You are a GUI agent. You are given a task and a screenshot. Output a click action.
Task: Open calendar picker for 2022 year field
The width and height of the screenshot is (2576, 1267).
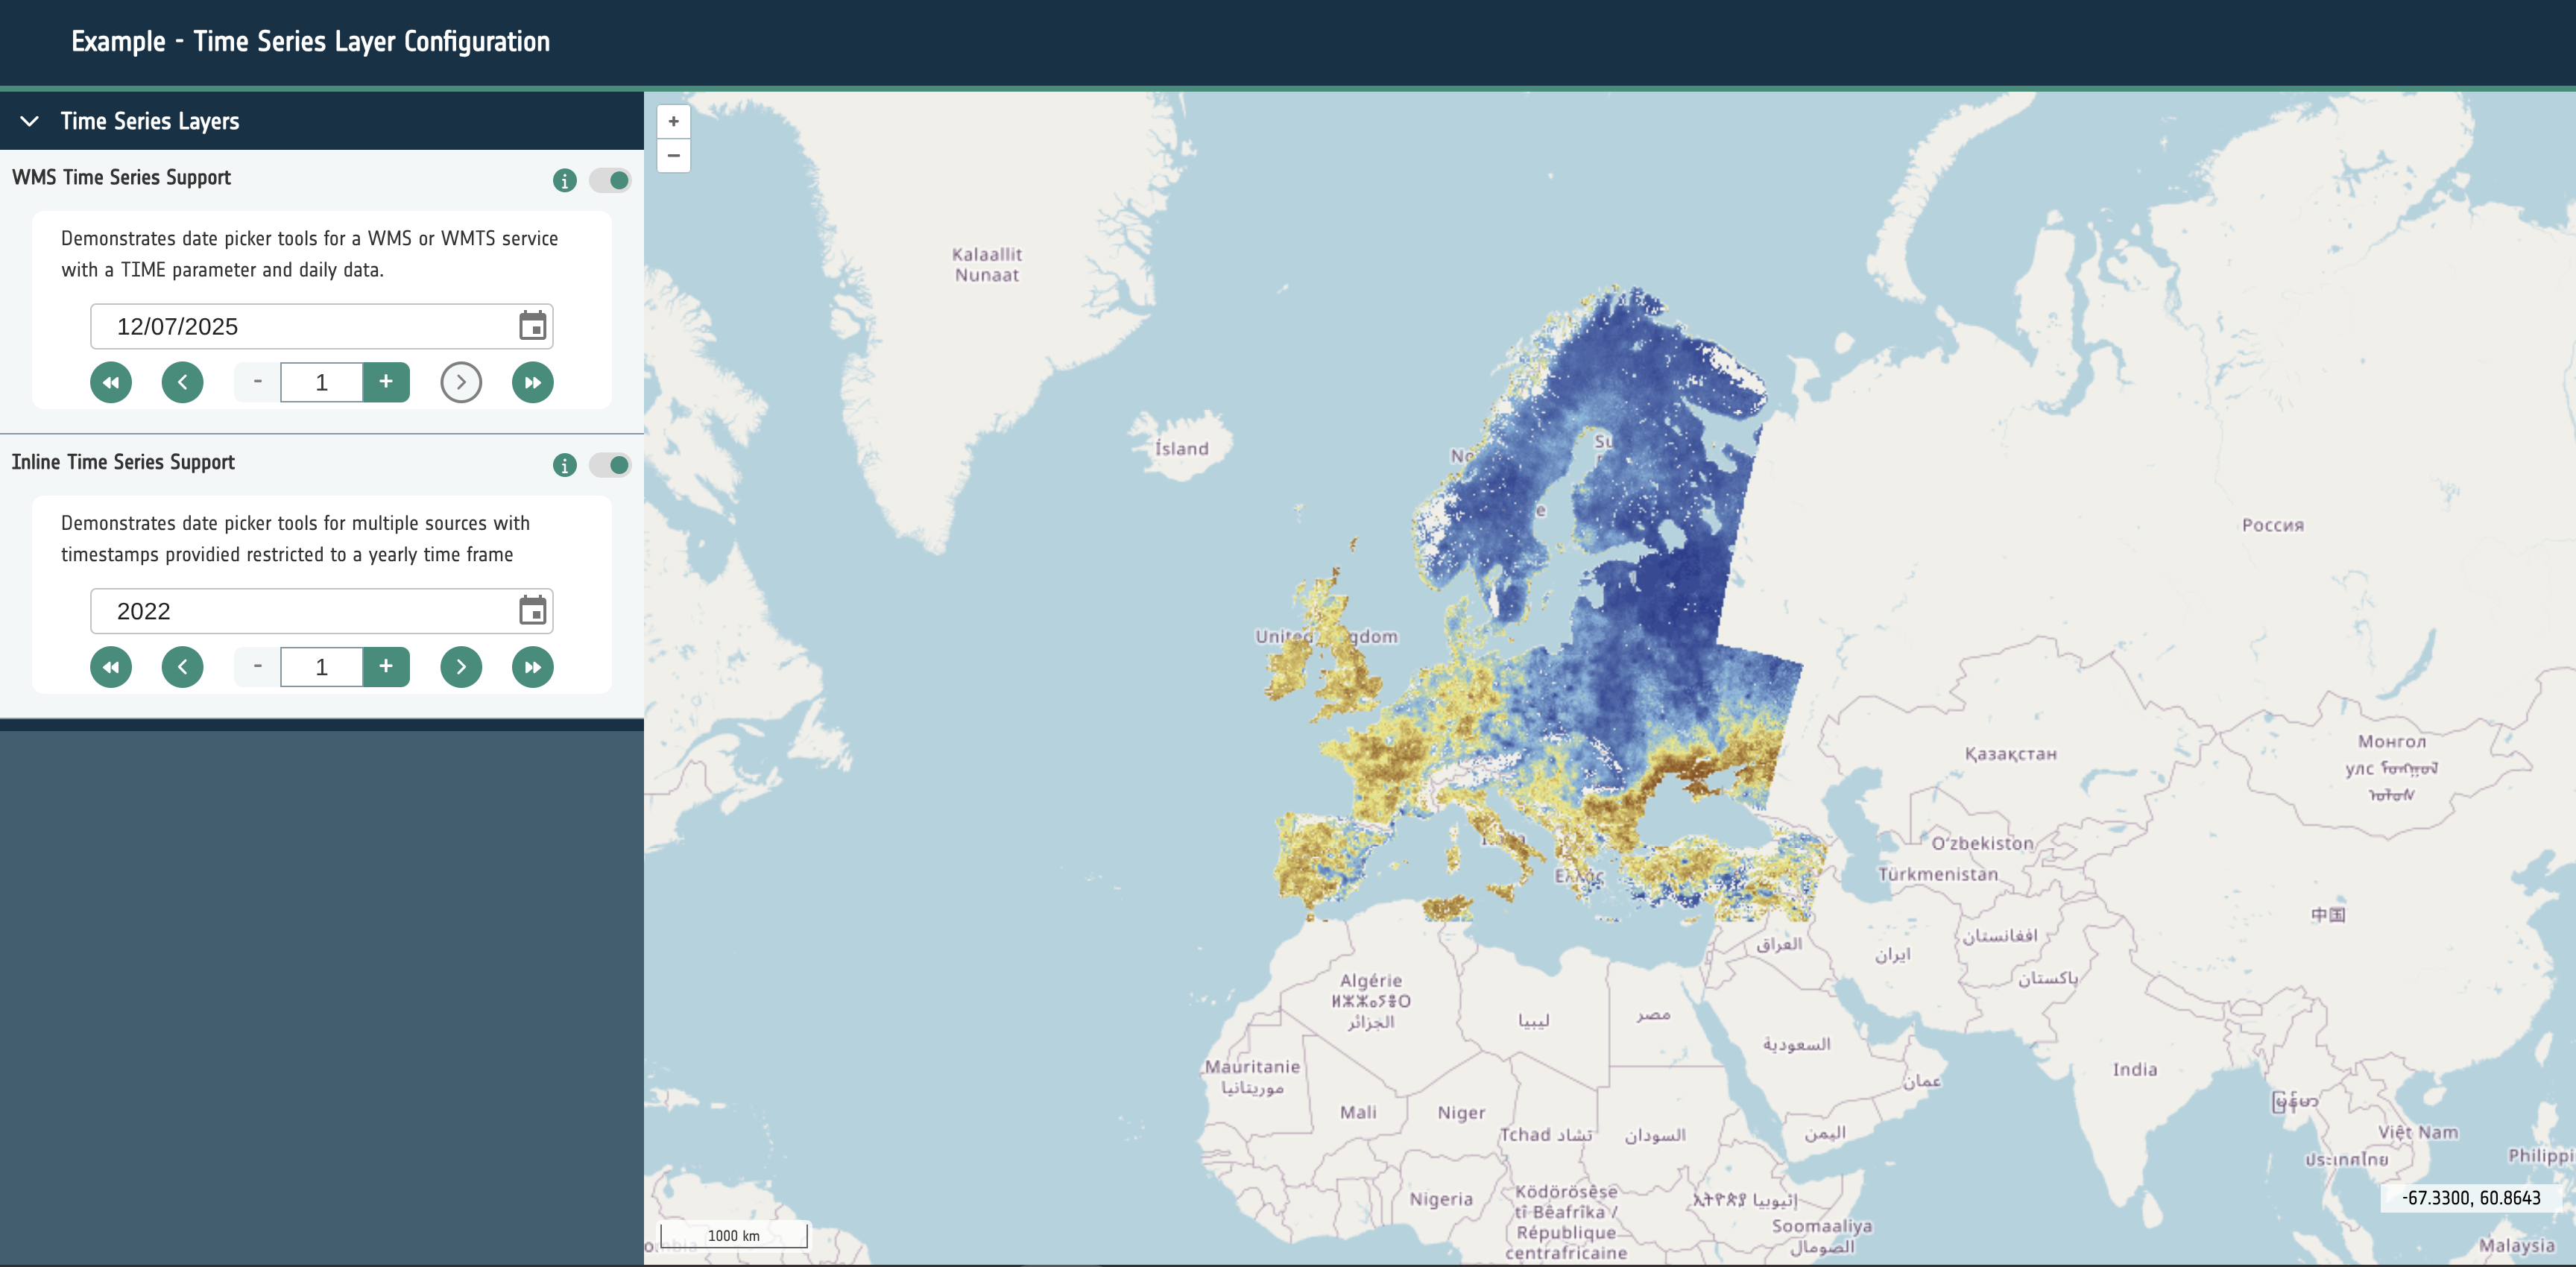[x=532, y=611]
